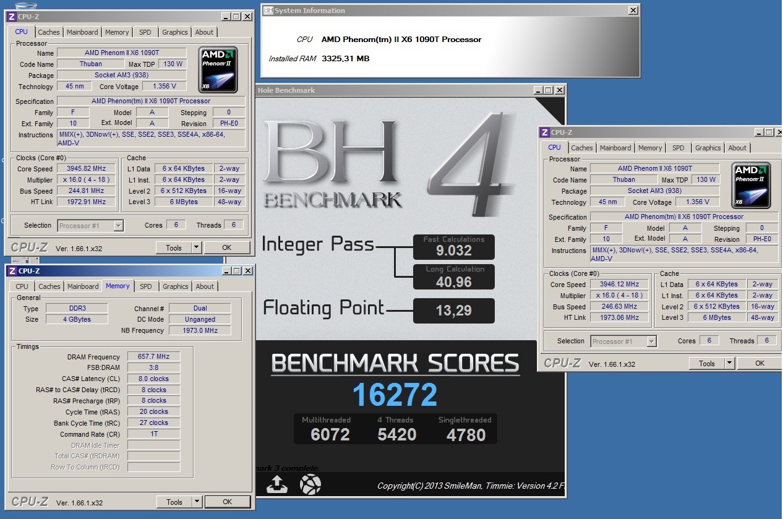Click the upload score icon in BH Benchmark
This screenshot has height=519, width=783.
click(277, 484)
